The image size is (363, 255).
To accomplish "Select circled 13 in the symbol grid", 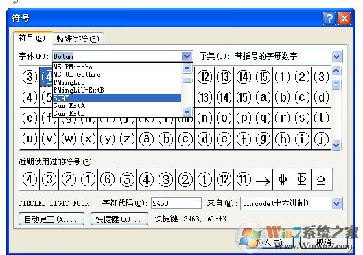I will [224, 77].
